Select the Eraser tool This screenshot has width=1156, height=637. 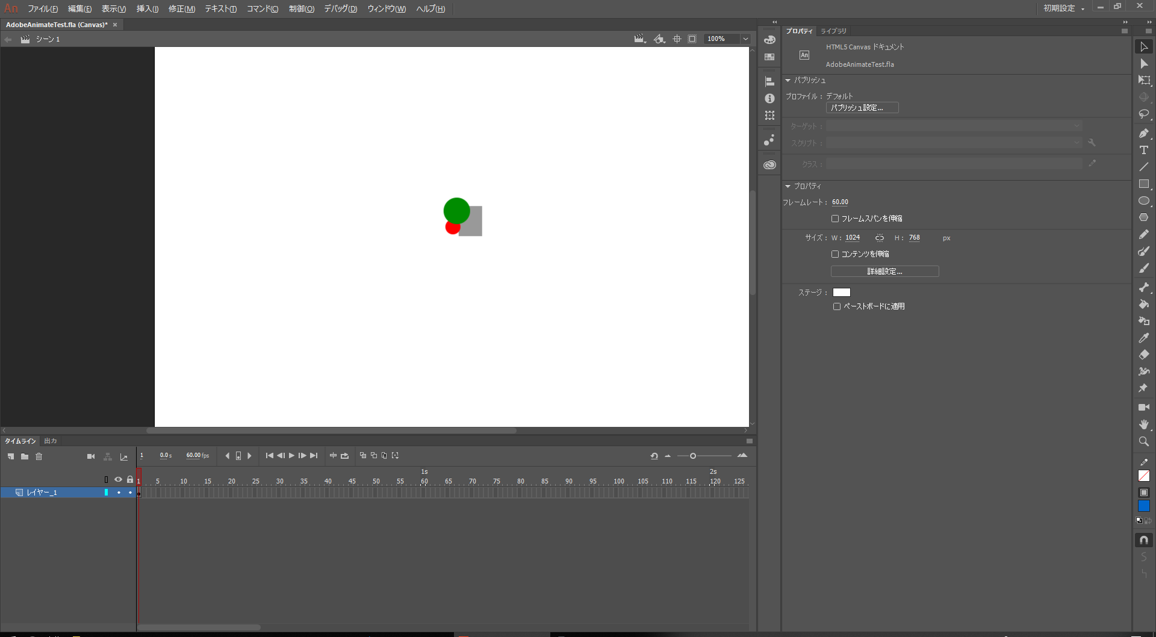1144,355
